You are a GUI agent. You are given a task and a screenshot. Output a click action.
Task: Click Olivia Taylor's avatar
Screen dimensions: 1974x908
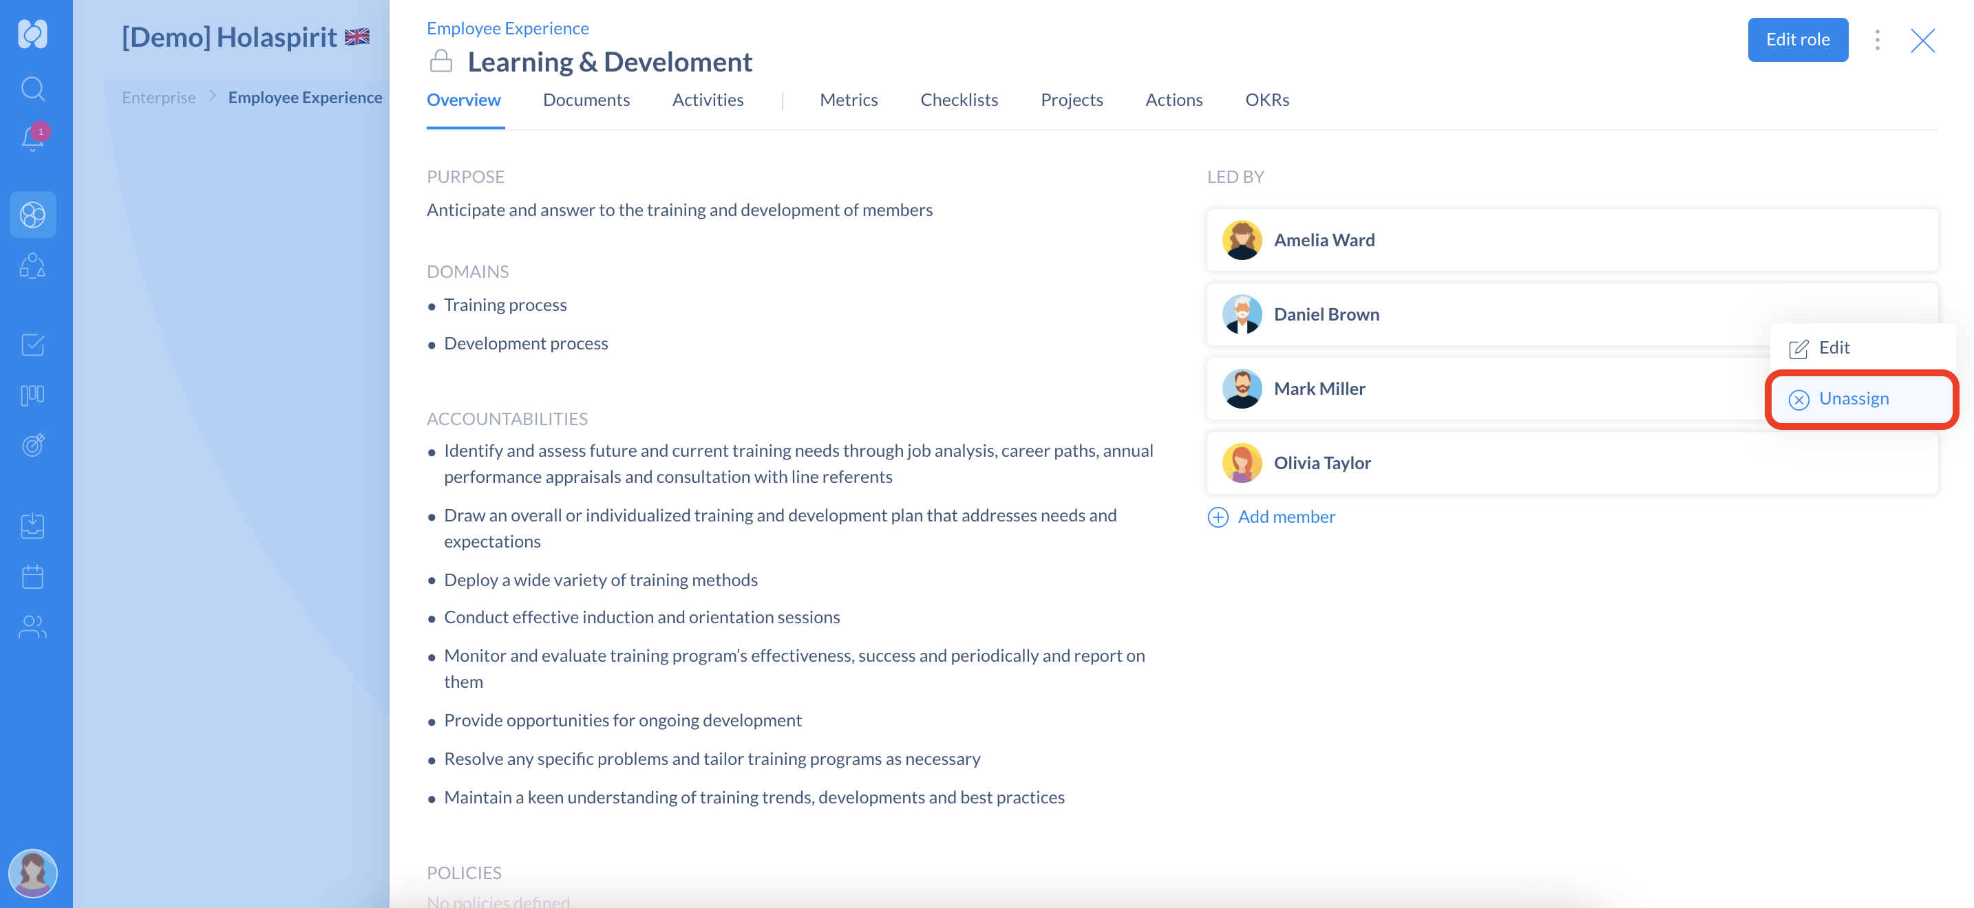pos(1242,463)
